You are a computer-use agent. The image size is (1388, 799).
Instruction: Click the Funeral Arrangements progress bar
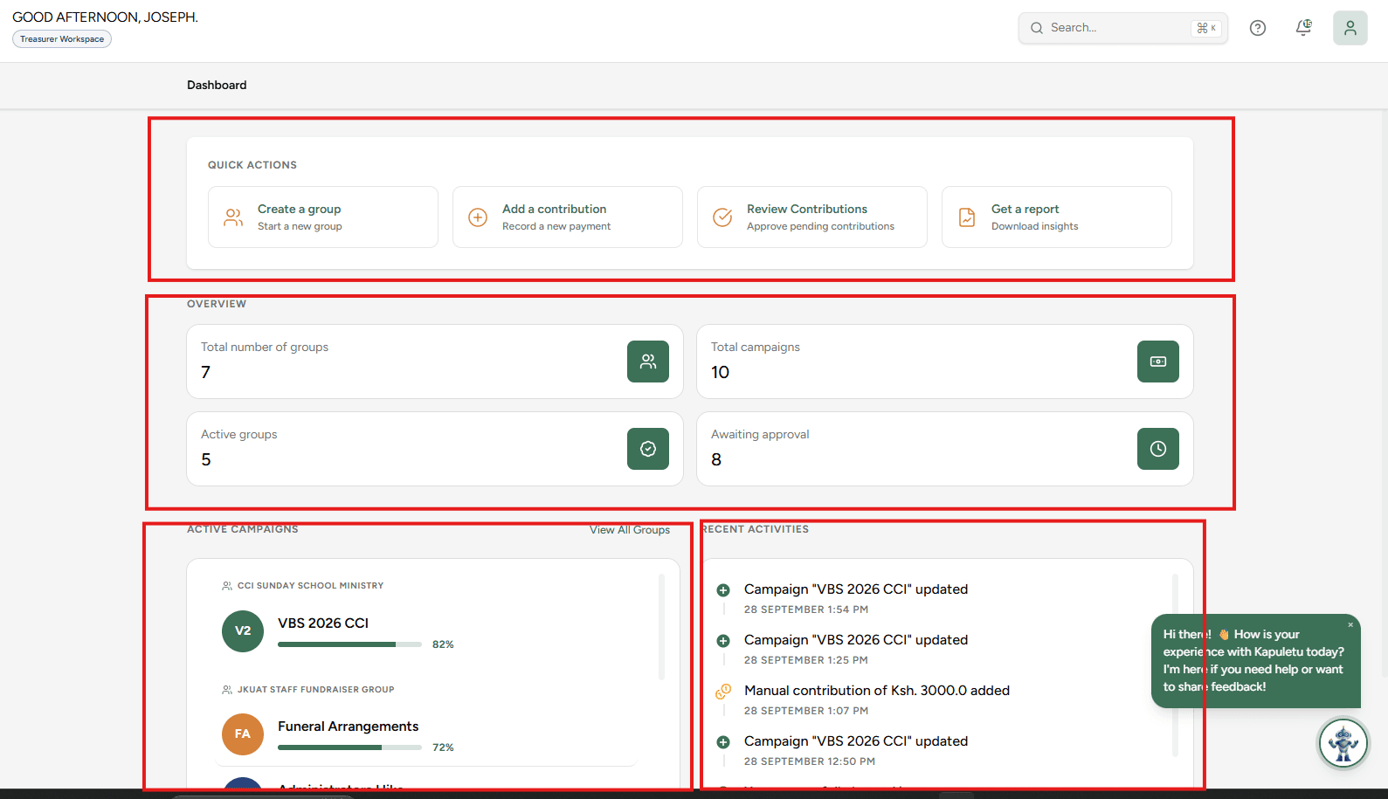point(349,747)
